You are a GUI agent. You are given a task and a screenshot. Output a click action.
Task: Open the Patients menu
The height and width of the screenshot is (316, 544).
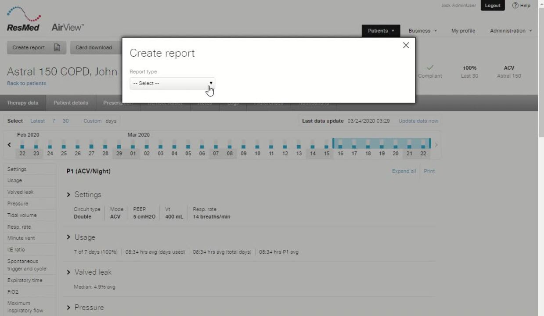(381, 31)
